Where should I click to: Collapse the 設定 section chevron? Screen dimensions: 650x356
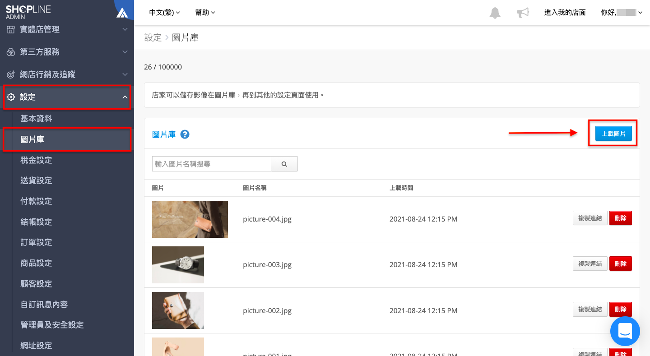[x=125, y=97]
